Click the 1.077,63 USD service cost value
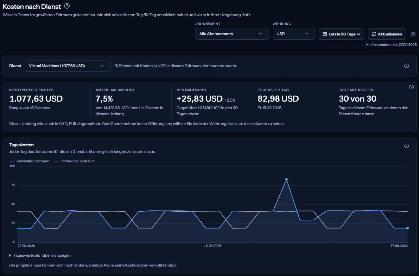Image resolution: width=419 pixels, height=276 pixels. pos(36,99)
